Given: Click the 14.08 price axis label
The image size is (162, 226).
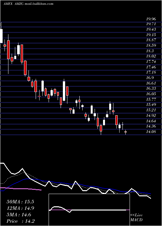Looking at the screenshot, I should (x=151, y=132).
